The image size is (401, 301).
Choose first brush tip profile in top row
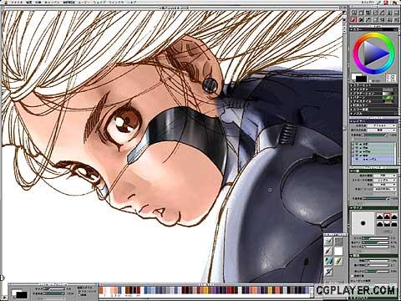click(380, 217)
